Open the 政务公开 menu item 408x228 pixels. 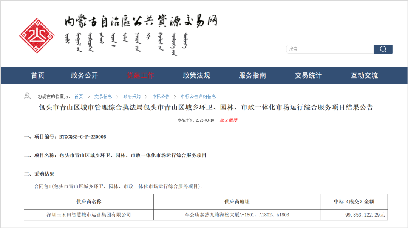(84, 75)
